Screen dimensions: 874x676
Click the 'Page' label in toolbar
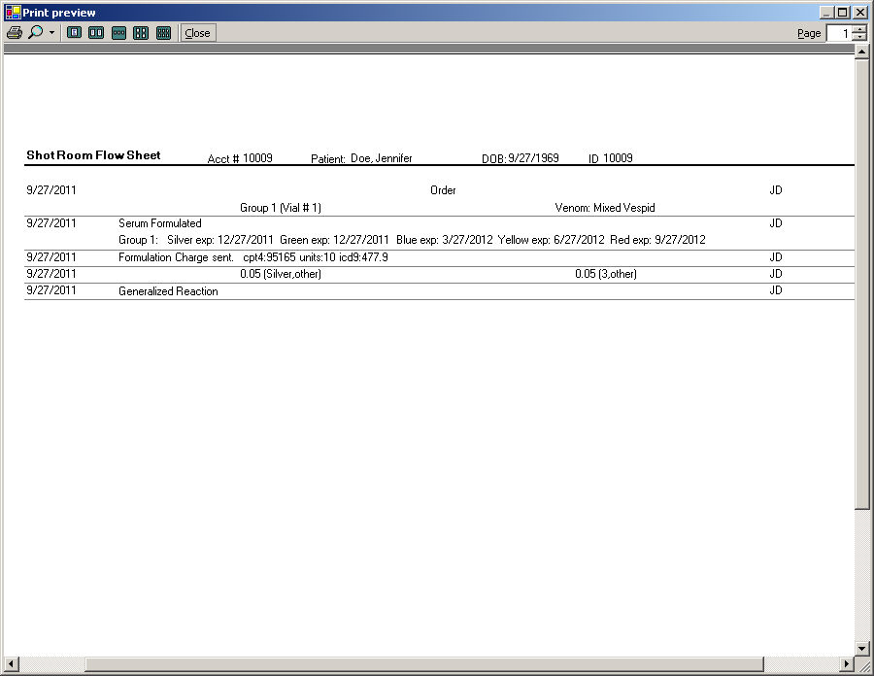[x=809, y=33]
